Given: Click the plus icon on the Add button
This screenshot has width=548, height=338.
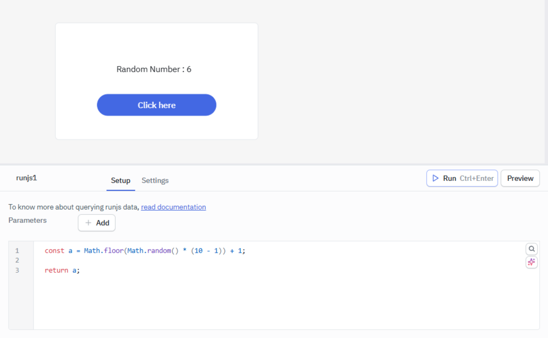Looking at the screenshot, I should [89, 223].
